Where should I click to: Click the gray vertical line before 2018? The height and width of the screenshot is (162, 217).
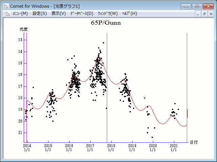coord(107,84)
